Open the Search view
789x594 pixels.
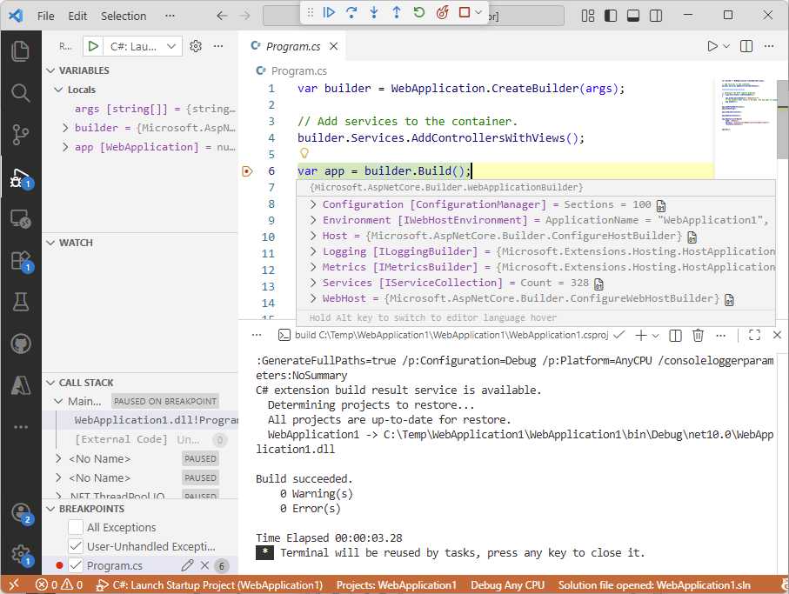click(20, 92)
